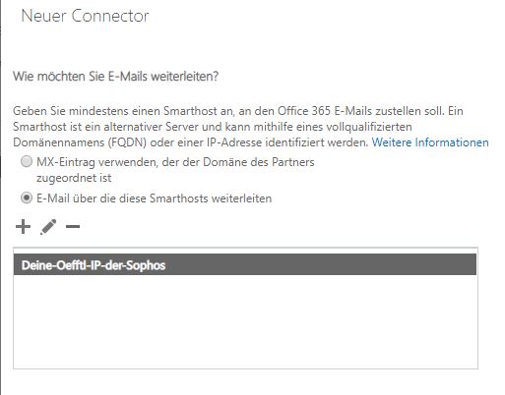This screenshot has height=395, width=505.
Task: Click the 'Office 365' text in description
Action: (x=304, y=111)
